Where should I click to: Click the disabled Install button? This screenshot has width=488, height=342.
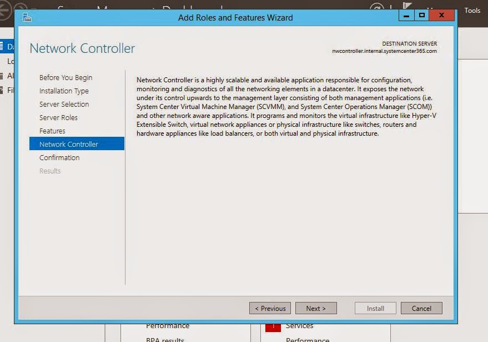click(x=375, y=308)
